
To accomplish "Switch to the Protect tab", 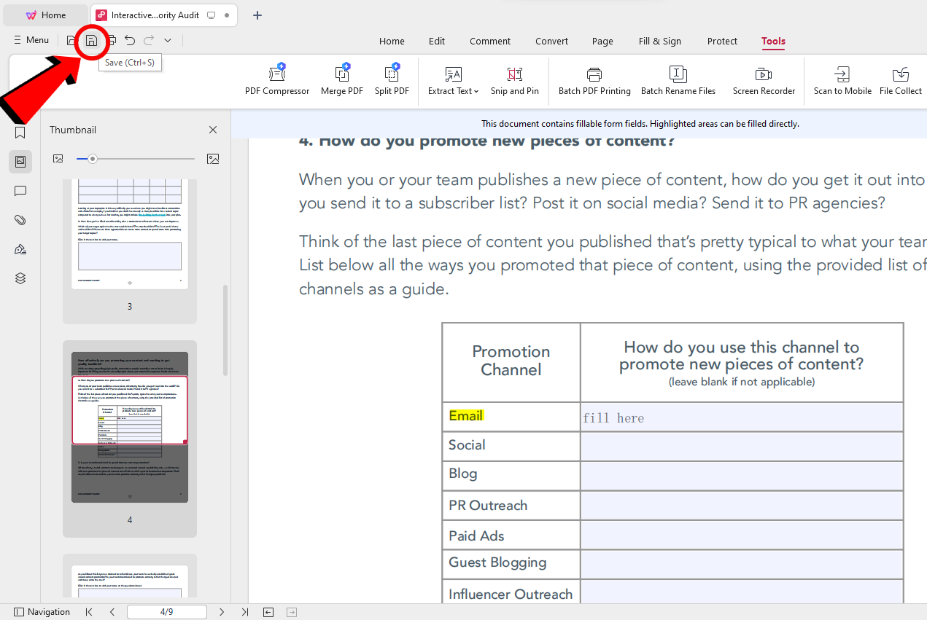I will click(722, 42).
